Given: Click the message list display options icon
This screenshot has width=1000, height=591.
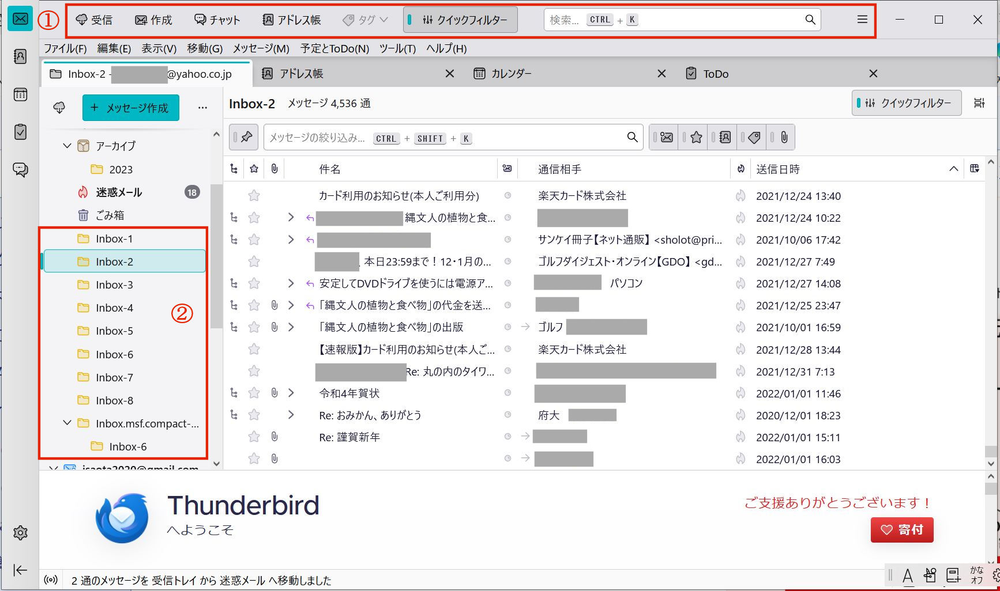Looking at the screenshot, I should [979, 103].
